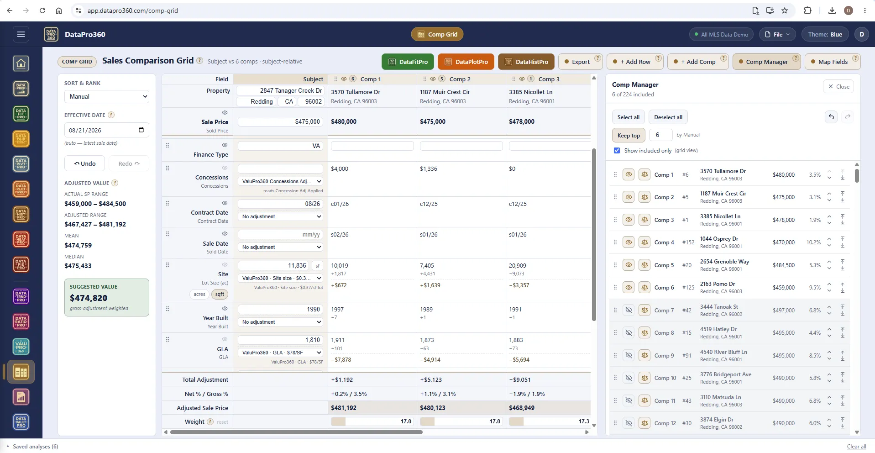Bookmark this page with the star icon
This screenshot has height=453, width=875.
pyautogui.click(x=785, y=11)
